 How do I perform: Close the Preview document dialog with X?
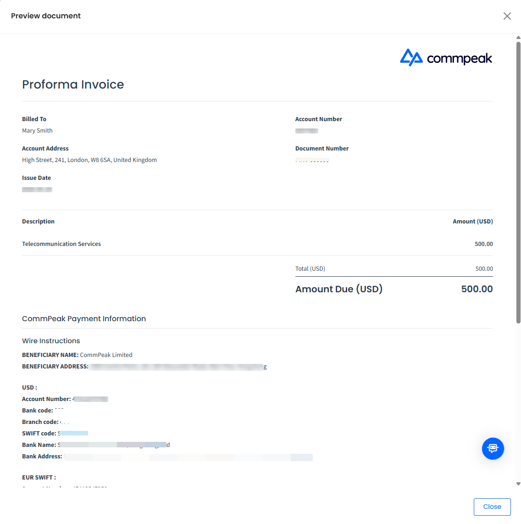pos(507,16)
